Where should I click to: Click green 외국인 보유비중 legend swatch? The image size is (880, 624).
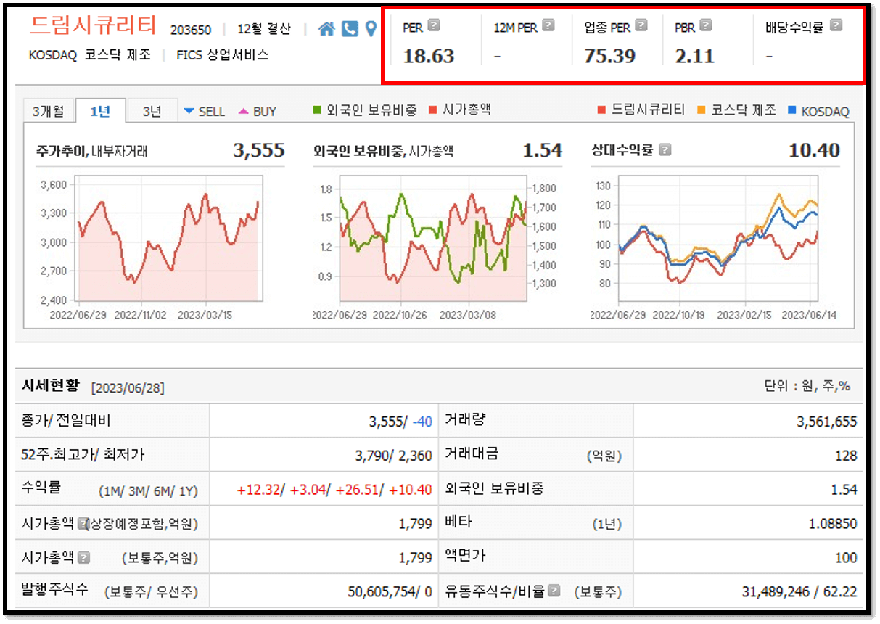pyautogui.click(x=317, y=110)
